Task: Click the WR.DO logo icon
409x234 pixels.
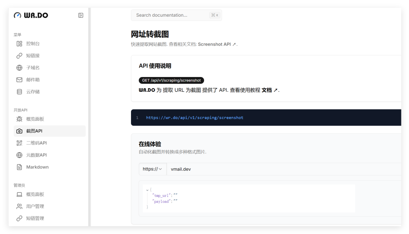Action: (x=17, y=16)
